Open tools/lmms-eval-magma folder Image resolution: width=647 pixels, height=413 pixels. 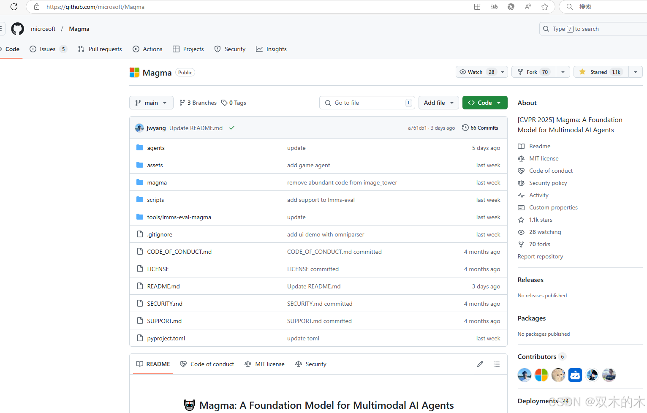point(179,217)
